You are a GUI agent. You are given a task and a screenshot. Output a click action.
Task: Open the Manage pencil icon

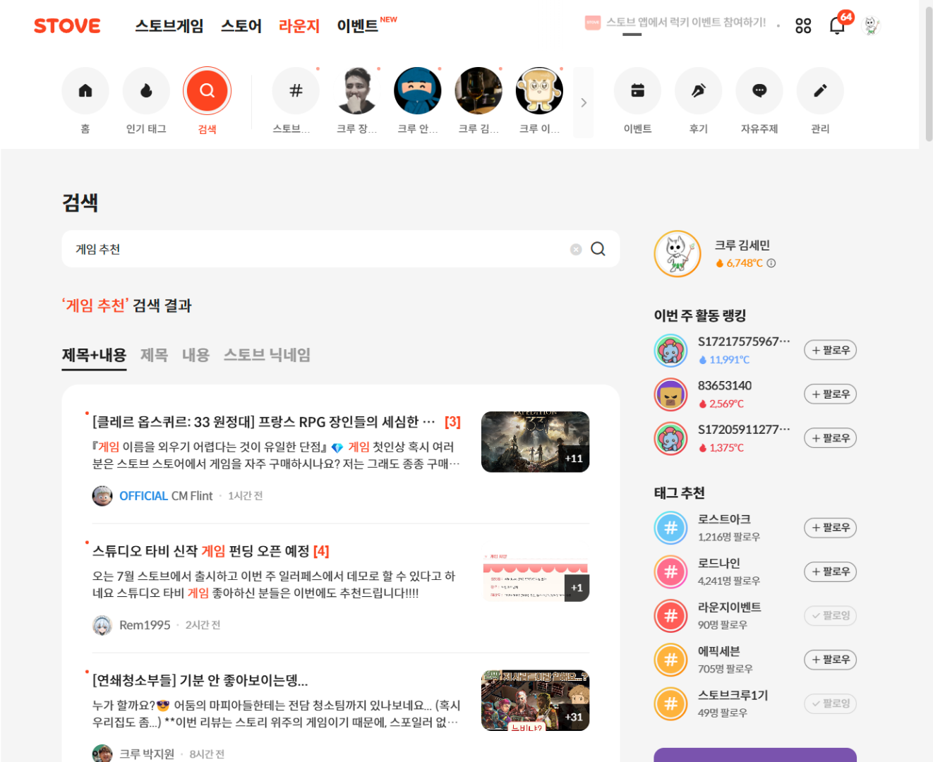pyautogui.click(x=820, y=91)
